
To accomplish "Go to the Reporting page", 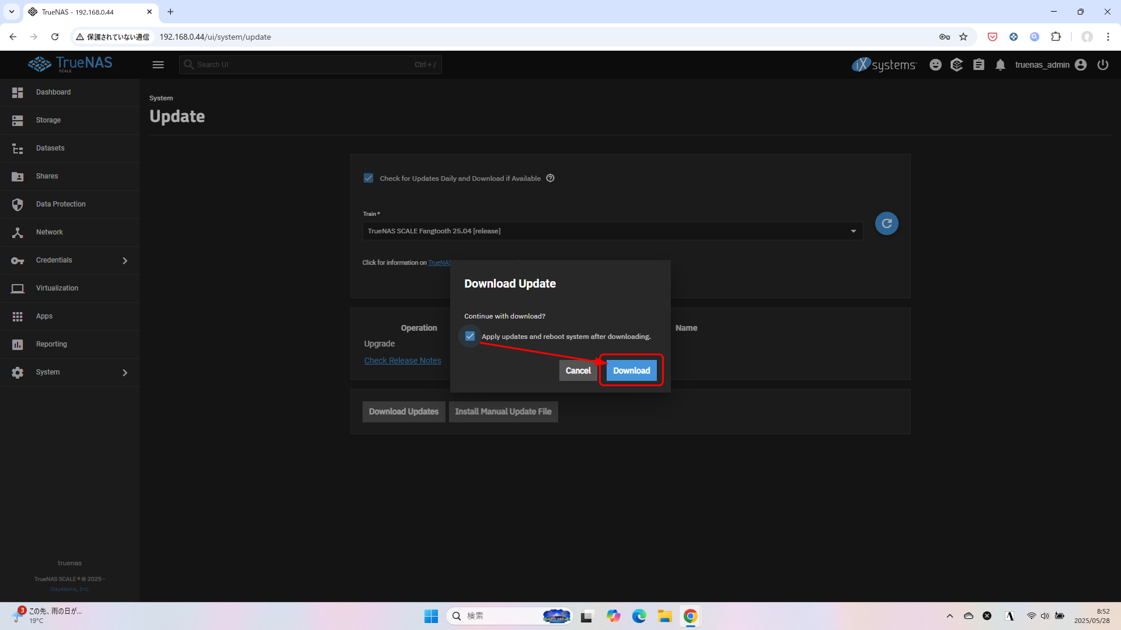I will click(70, 344).
